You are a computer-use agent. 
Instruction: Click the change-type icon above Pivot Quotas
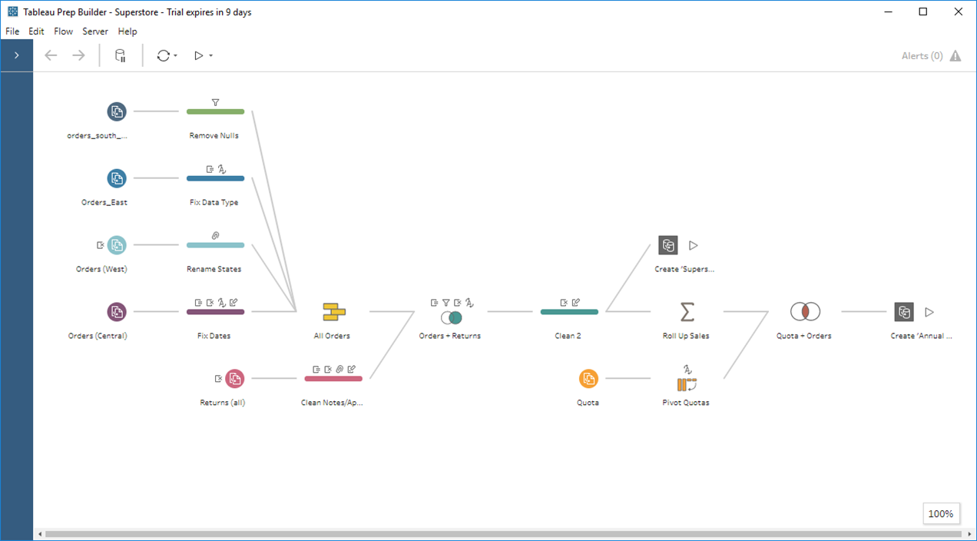tap(687, 369)
